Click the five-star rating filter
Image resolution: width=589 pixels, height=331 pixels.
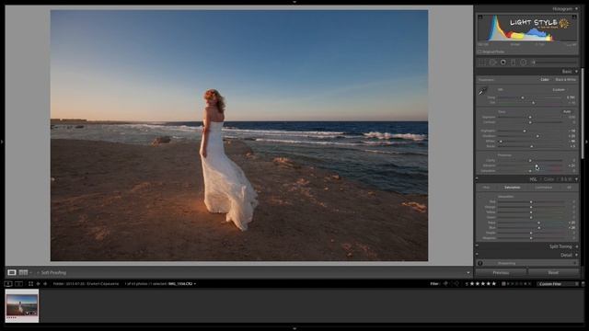[483, 284]
